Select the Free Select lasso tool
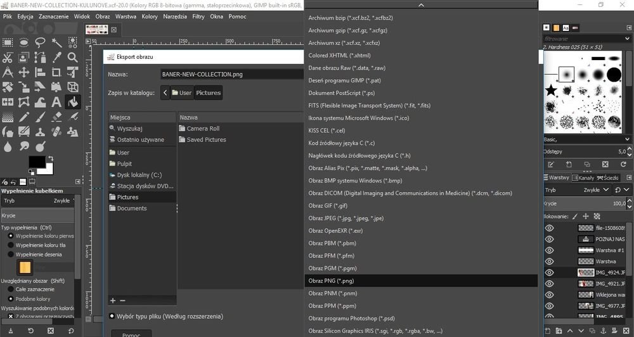This screenshot has width=634, height=337. pyautogui.click(x=40, y=42)
